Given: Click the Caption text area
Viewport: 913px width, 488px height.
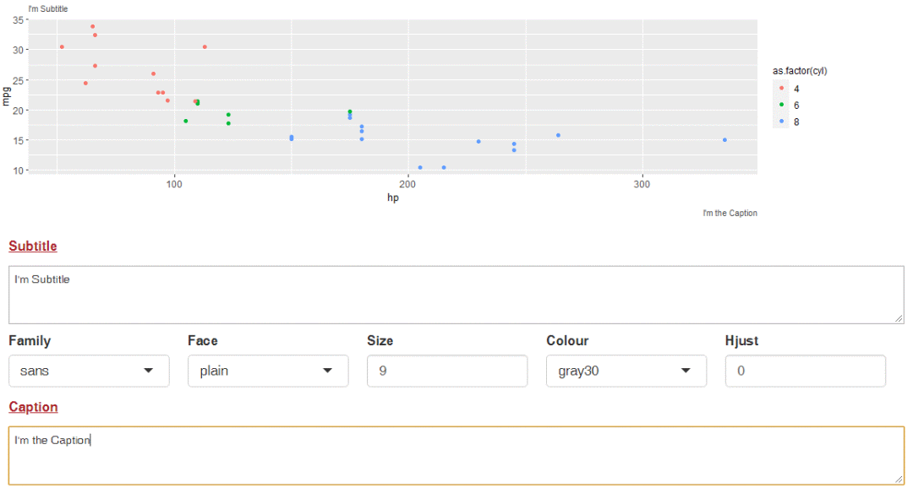Looking at the screenshot, I should 456,456.
